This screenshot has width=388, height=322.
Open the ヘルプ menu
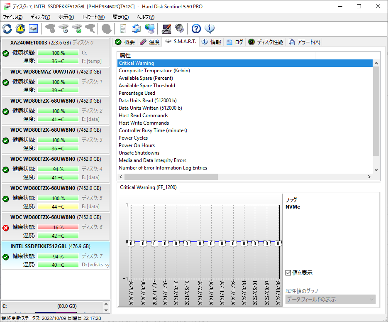(x=146, y=17)
